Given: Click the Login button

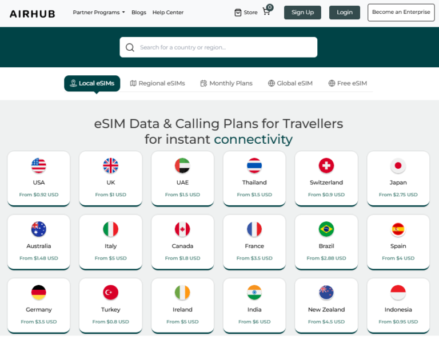Looking at the screenshot, I should pyautogui.click(x=344, y=13).
